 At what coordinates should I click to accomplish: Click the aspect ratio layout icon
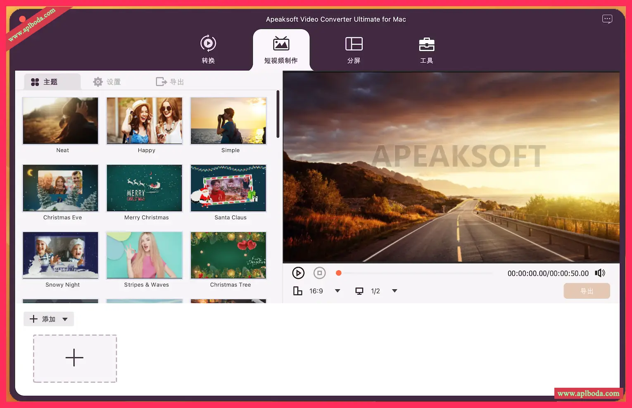[x=297, y=291]
